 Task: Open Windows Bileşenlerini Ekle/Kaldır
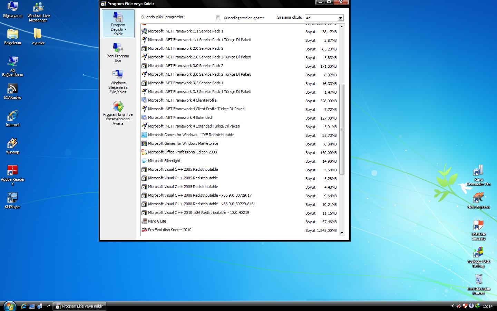point(118,82)
